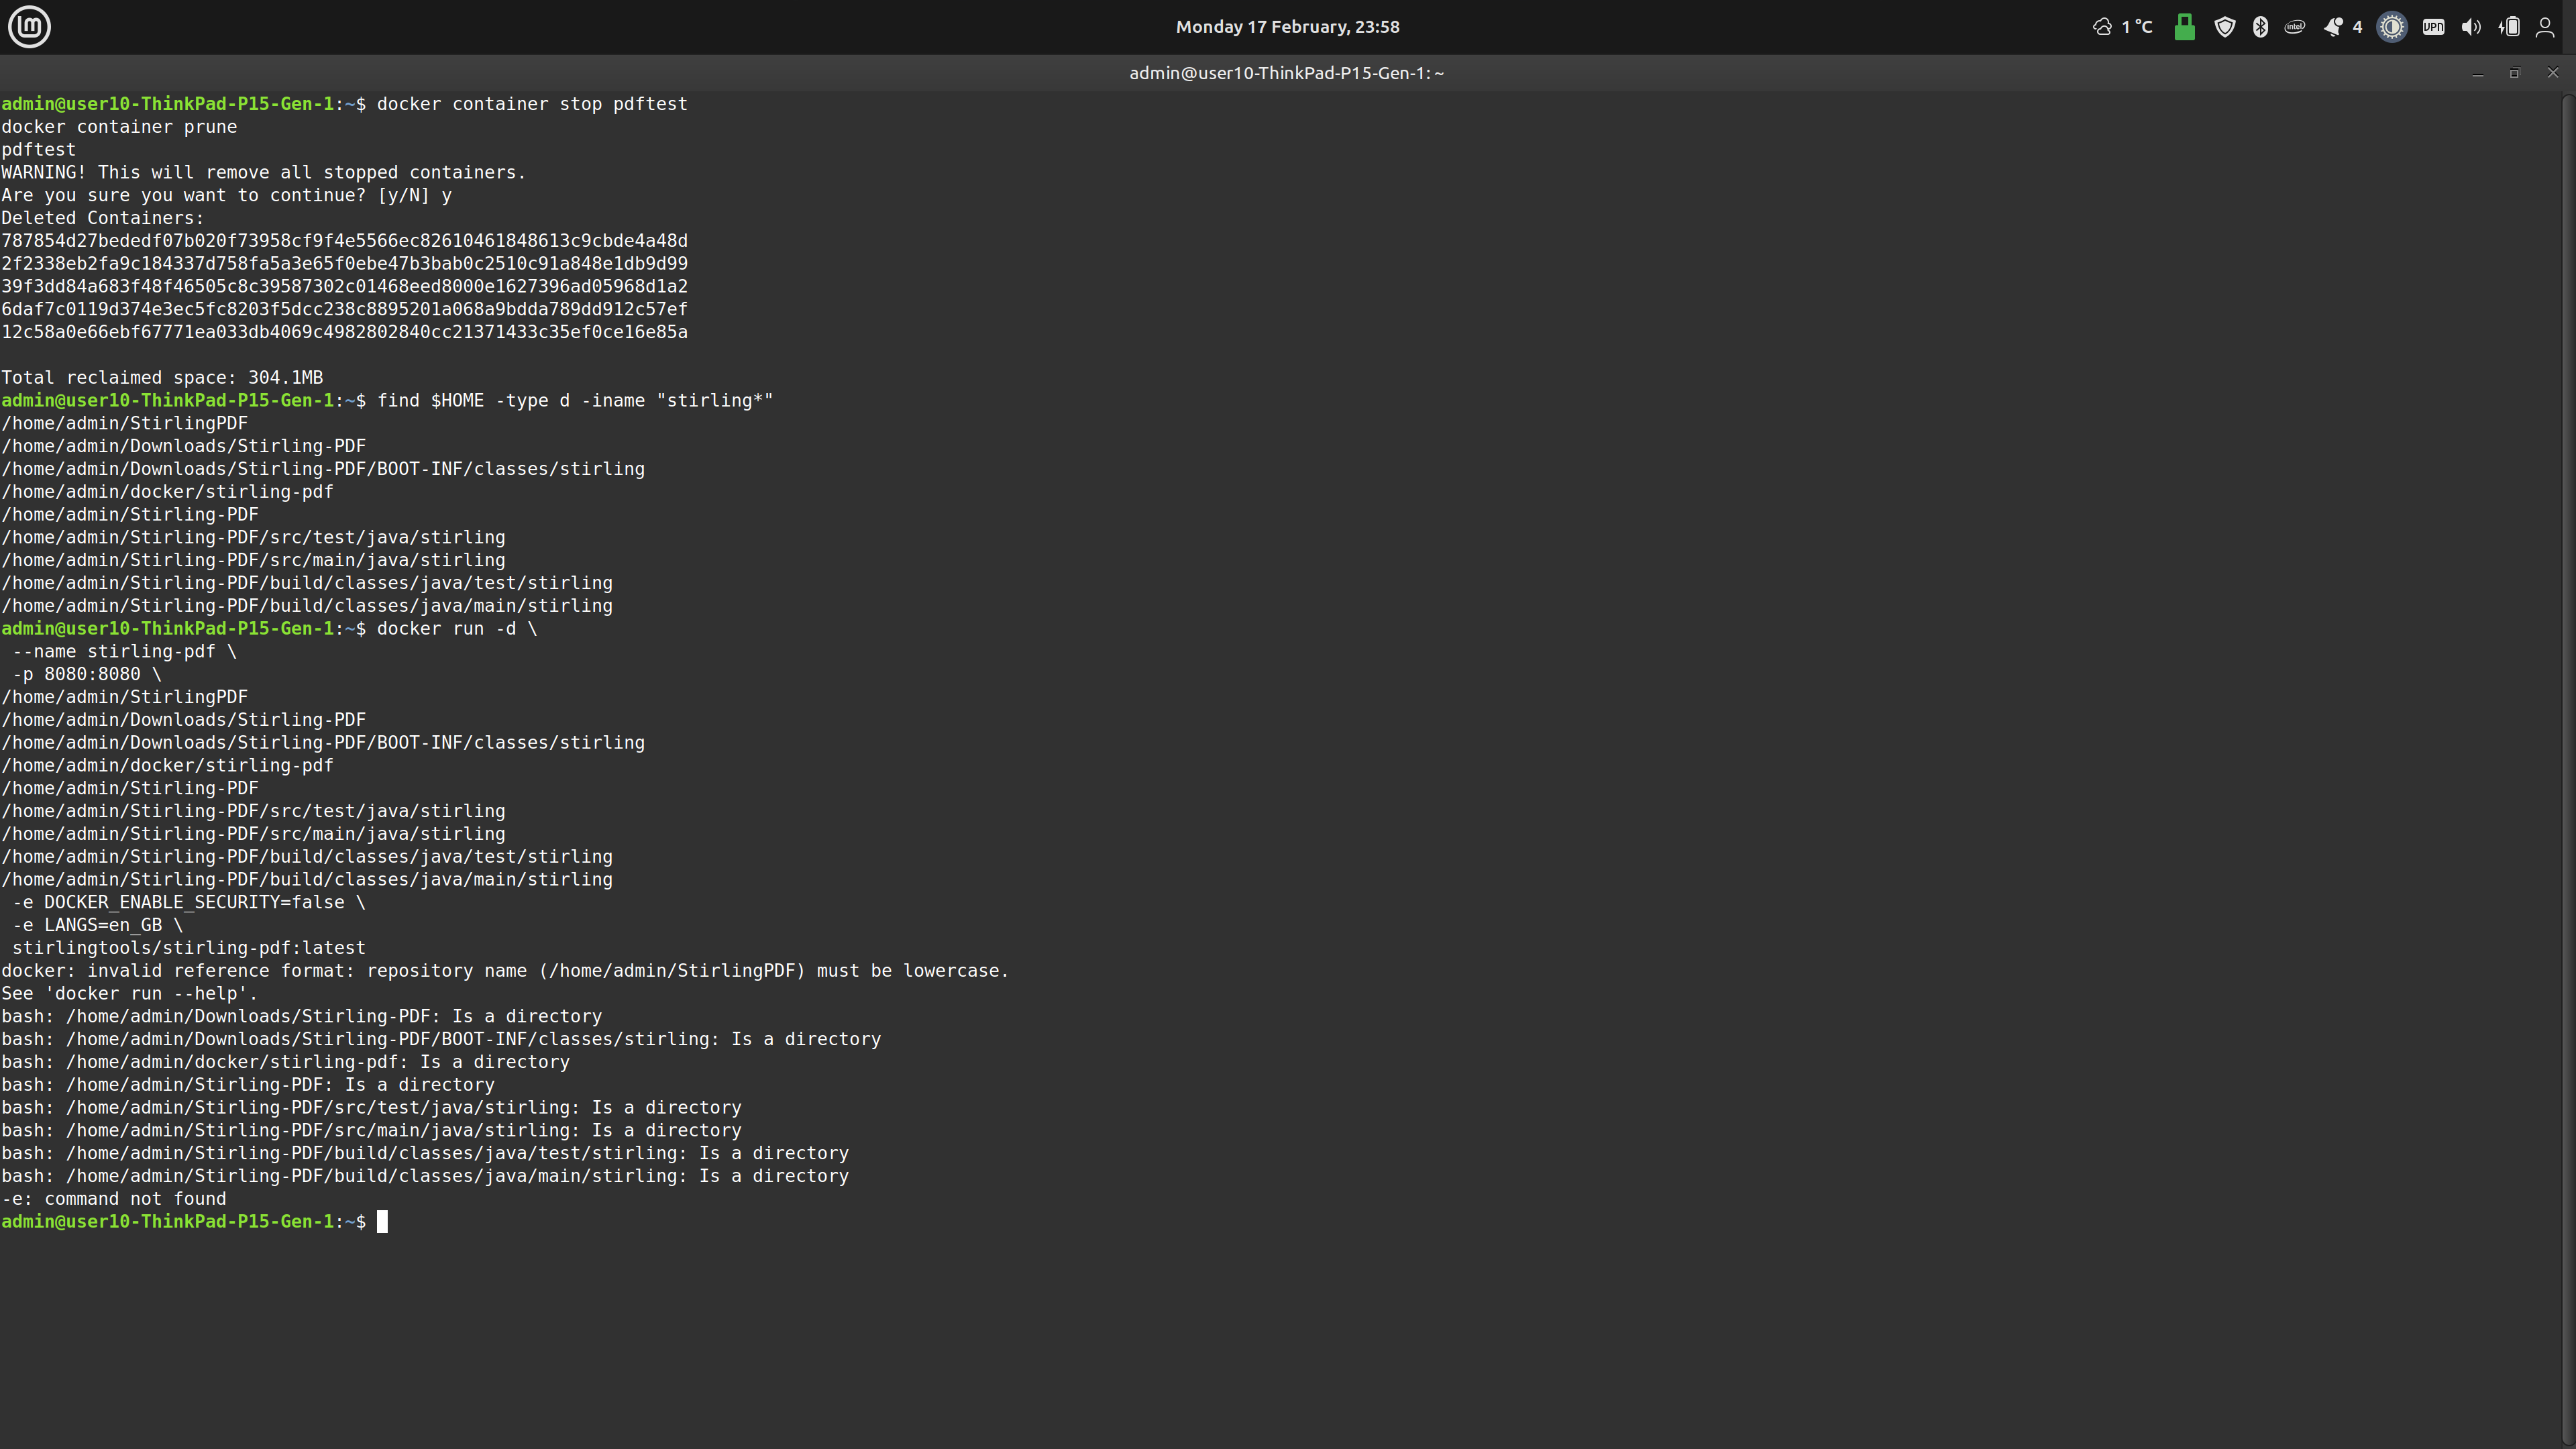Open the shield update manager icon
Viewport: 2576px width, 1449px height.
(x=2224, y=27)
